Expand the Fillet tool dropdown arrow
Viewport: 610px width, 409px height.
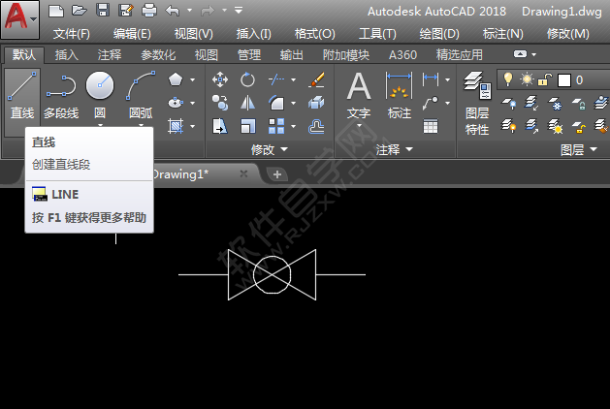[293, 104]
